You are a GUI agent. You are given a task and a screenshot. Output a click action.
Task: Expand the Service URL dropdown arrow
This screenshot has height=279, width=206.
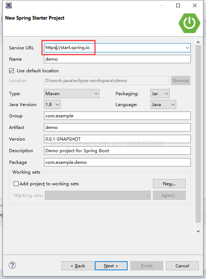[x=187, y=48]
